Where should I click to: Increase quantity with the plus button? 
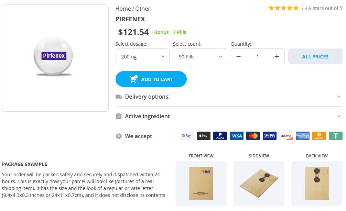point(277,57)
